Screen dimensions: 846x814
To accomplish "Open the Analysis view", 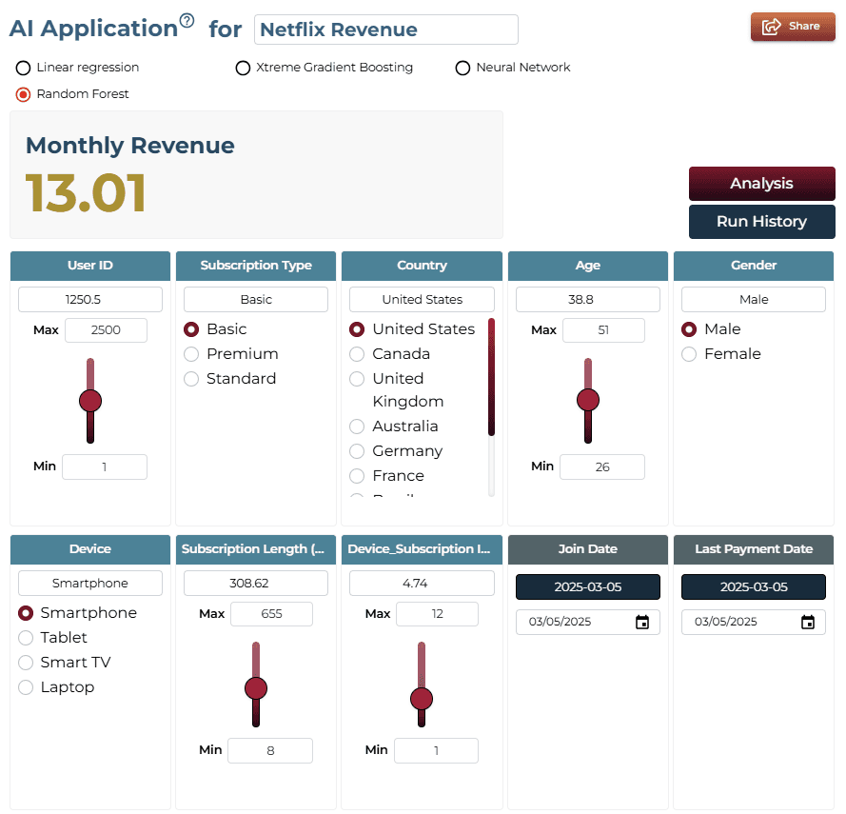I will (761, 184).
